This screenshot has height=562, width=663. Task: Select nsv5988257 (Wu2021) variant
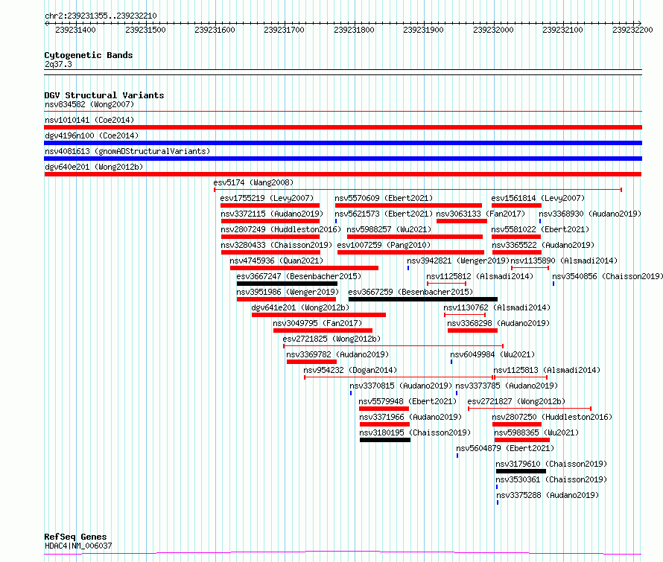coord(389,229)
